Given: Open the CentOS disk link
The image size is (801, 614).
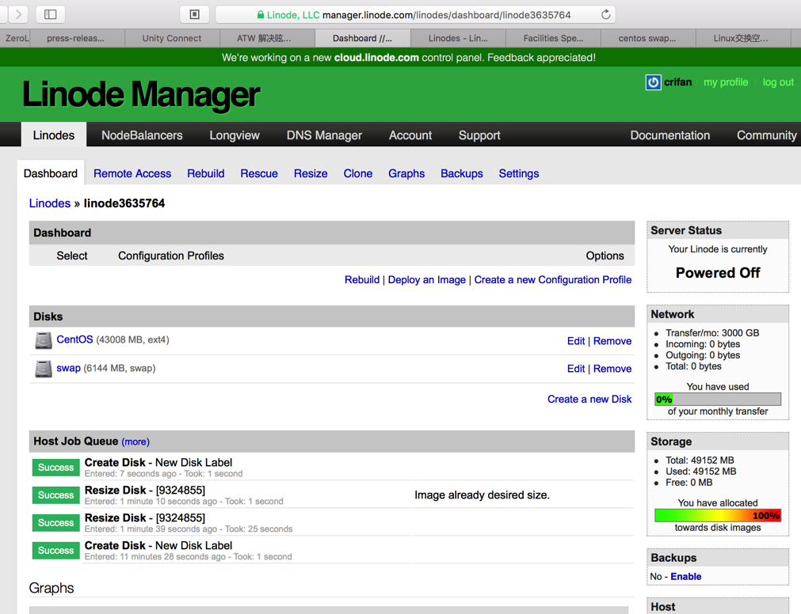Looking at the screenshot, I should [74, 339].
